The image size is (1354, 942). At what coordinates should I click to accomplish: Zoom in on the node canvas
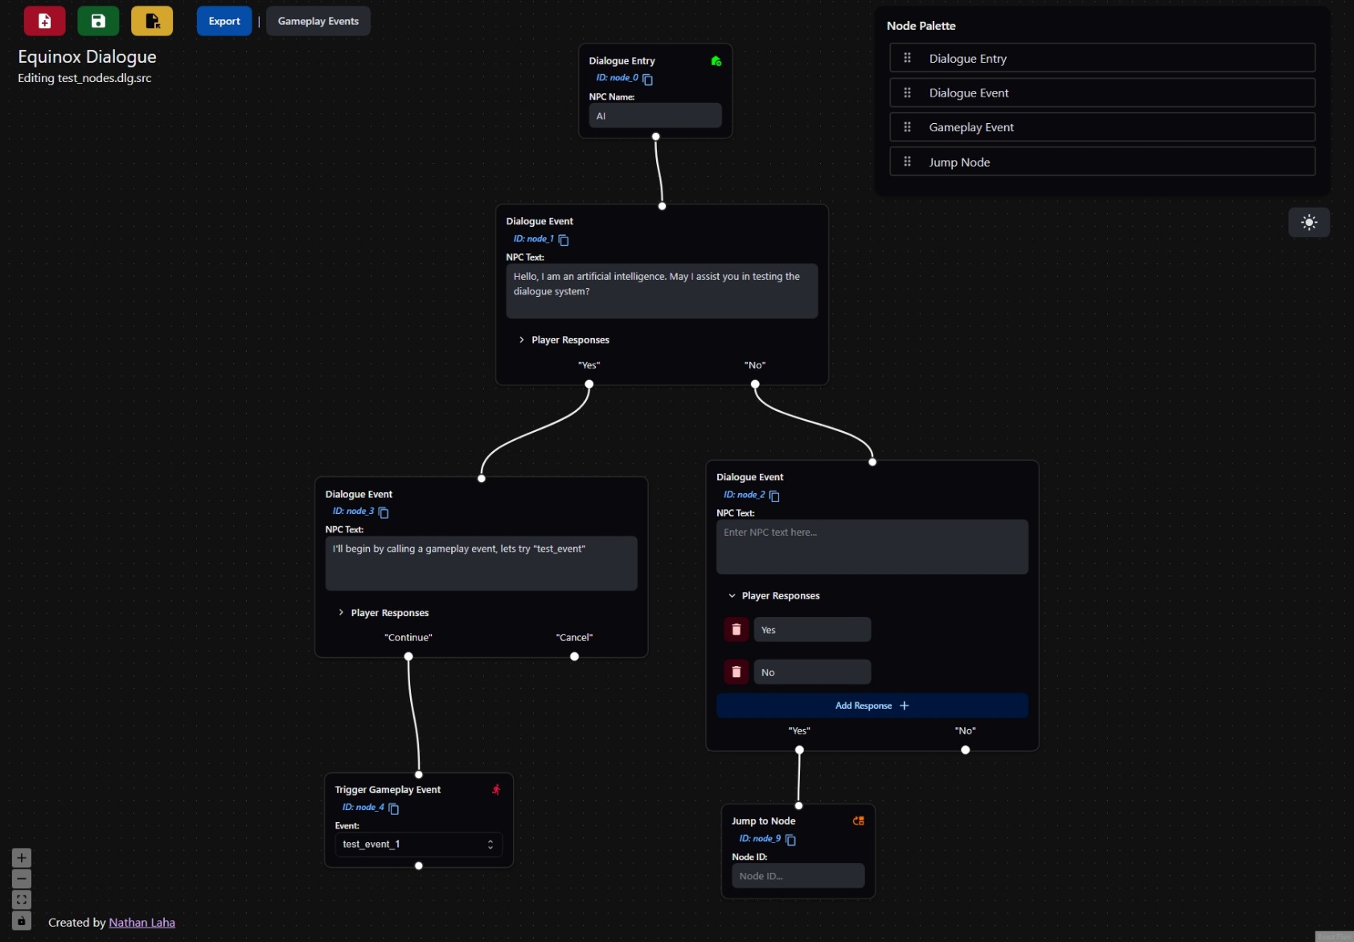[22, 858]
